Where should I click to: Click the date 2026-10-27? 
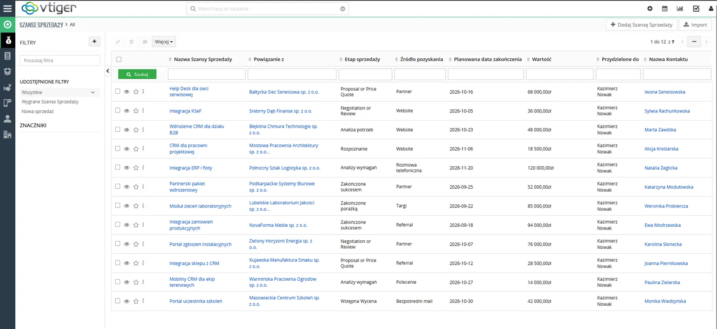[x=461, y=282]
